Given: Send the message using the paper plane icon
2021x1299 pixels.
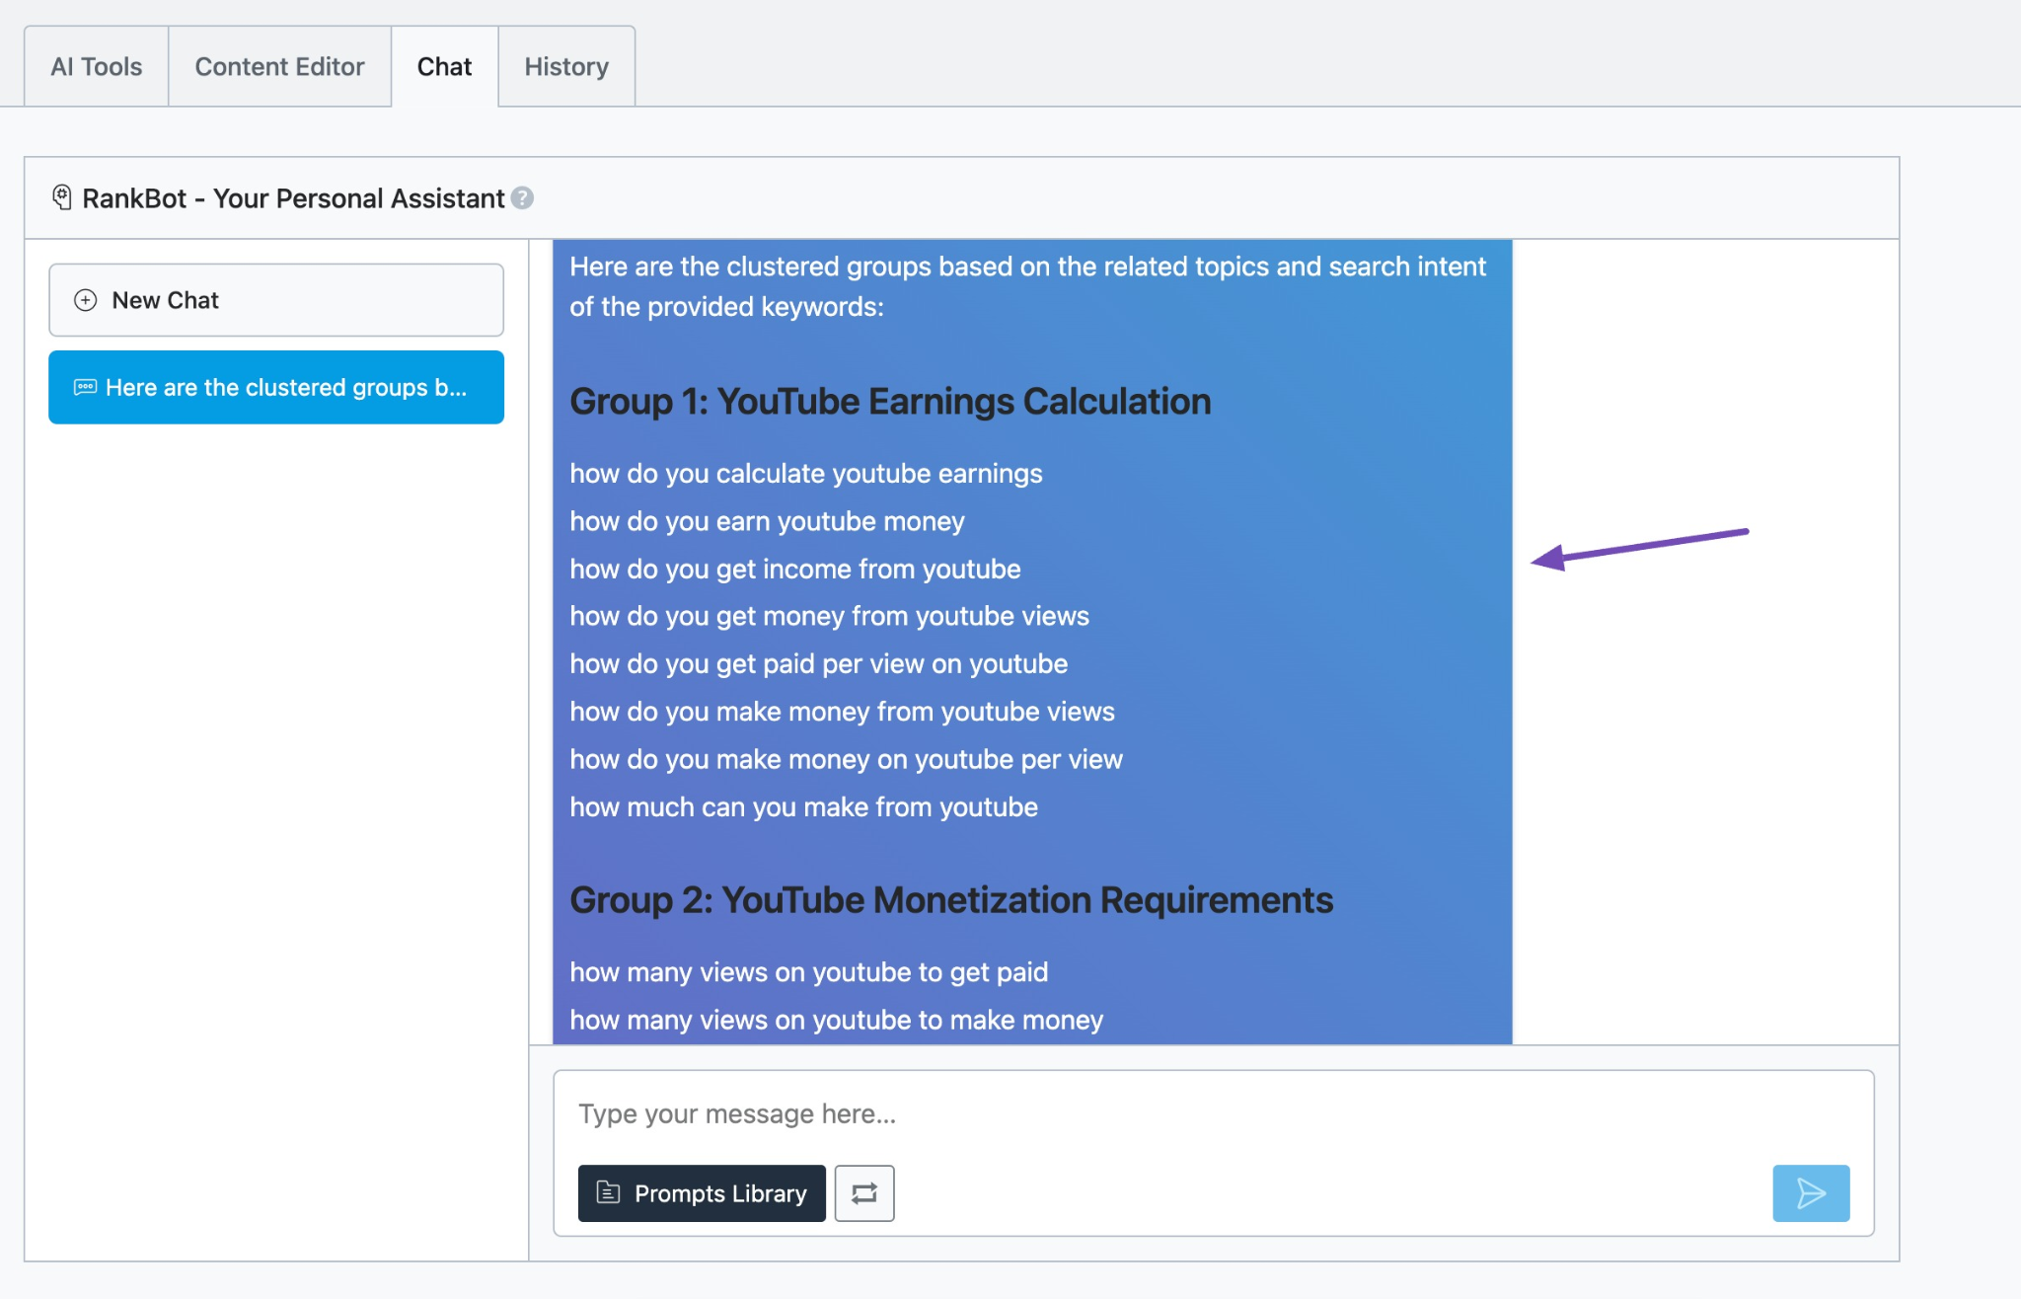Looking at the screenshot, I should click(1811, 1193).
